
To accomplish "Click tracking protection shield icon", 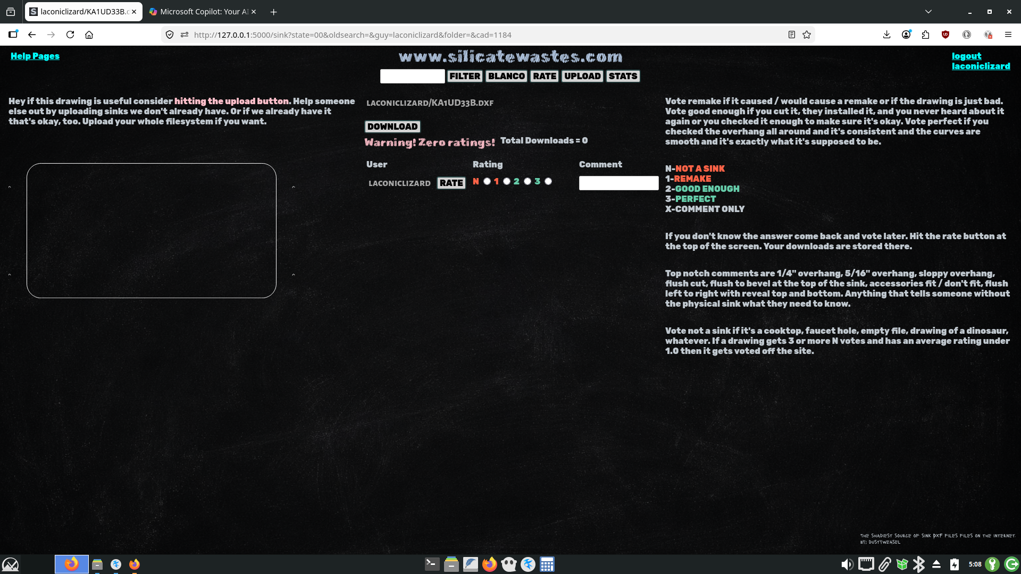I will click(170, 35).
